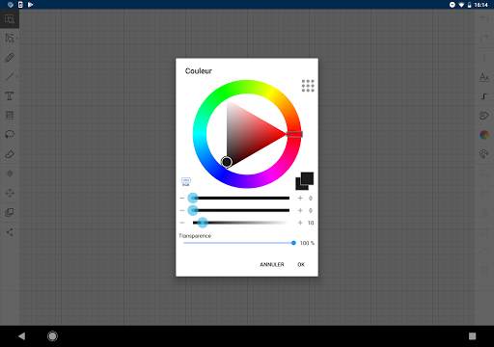The width and height of the screenshot is (494, 347).
Task: Click the value 10 beside third slider
Action: 311,223
